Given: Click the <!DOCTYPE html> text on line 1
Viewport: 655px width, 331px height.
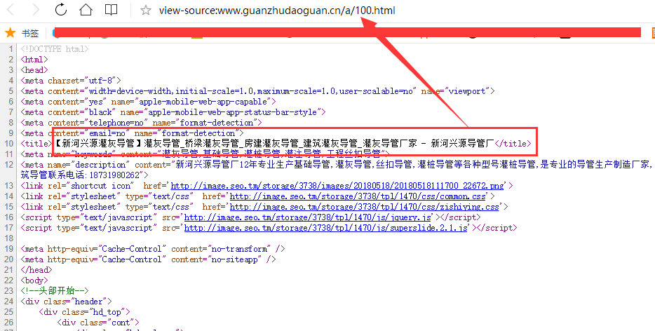Looking at the screenshot, I should pyautogui.click(x=55, y=49).
